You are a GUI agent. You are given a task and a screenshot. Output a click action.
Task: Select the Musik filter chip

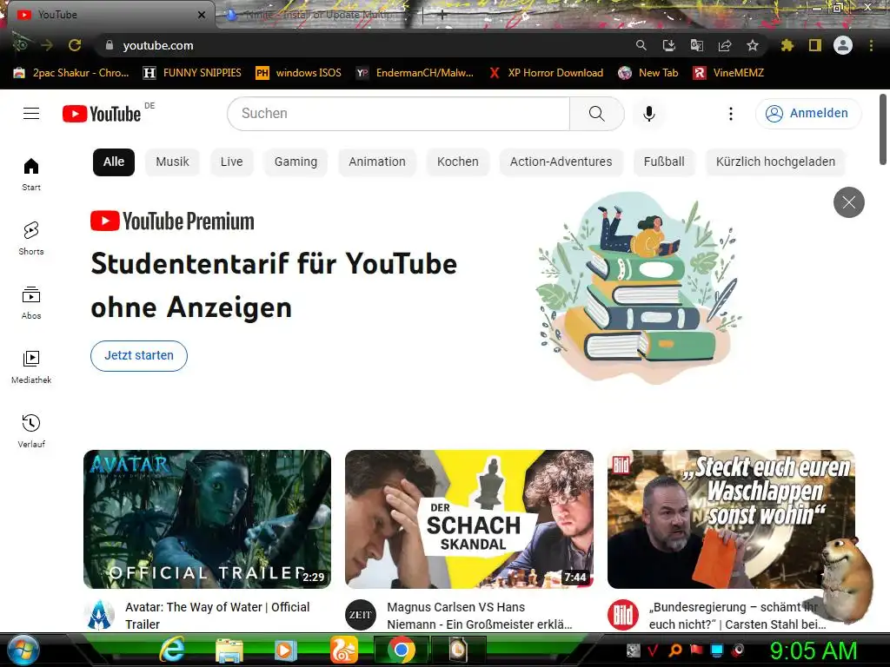(173, 162)
